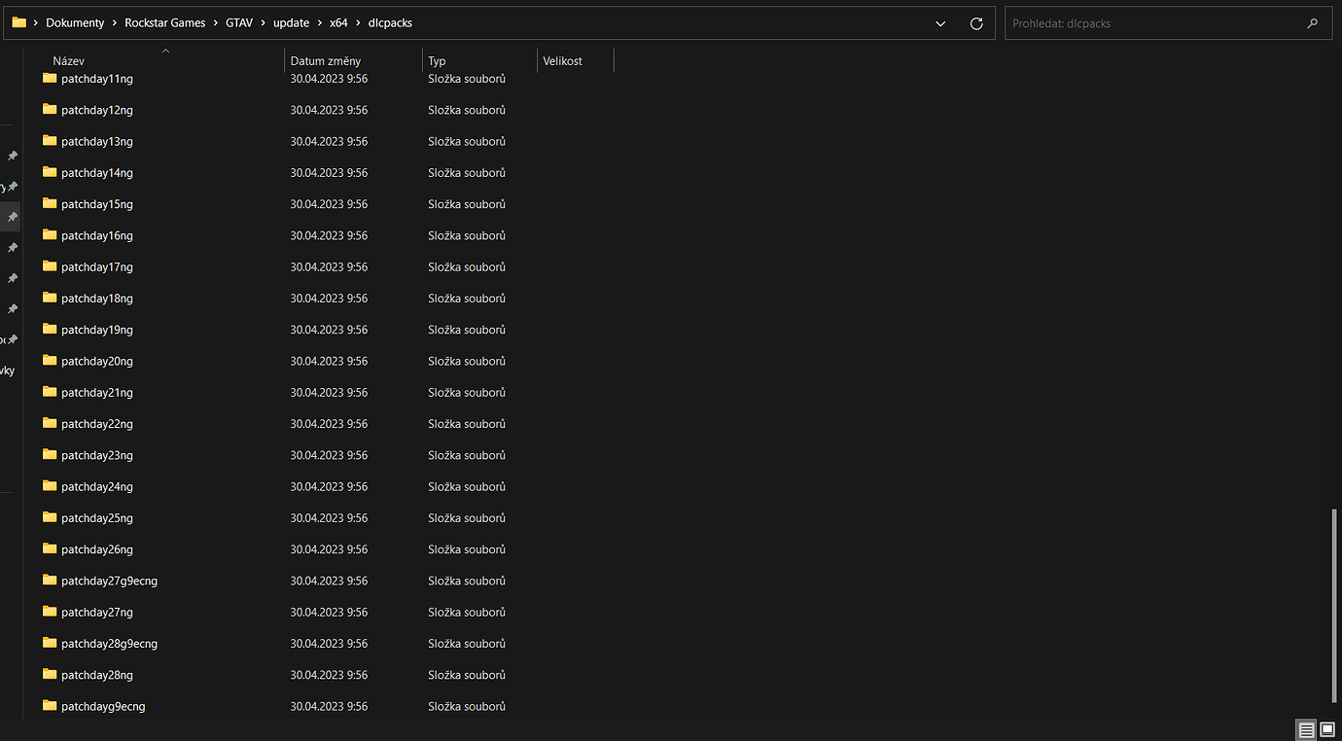The width and height of the screenshot is (1342, 741).
Task: Switch to large thumbnails view in the status bar
Action: click(1327, 729)
